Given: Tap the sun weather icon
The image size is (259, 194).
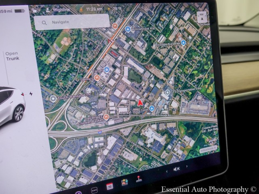Looking at the screenshot, I should 109,9.
